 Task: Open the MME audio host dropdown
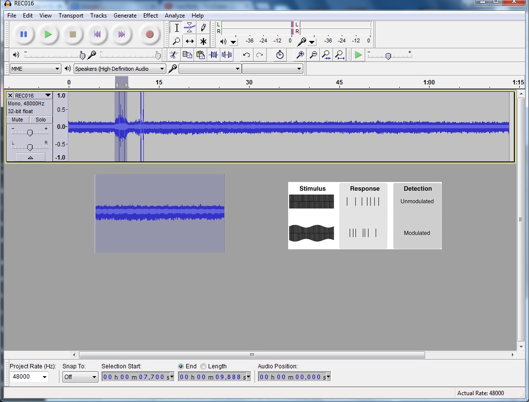[x=35, y=69]
